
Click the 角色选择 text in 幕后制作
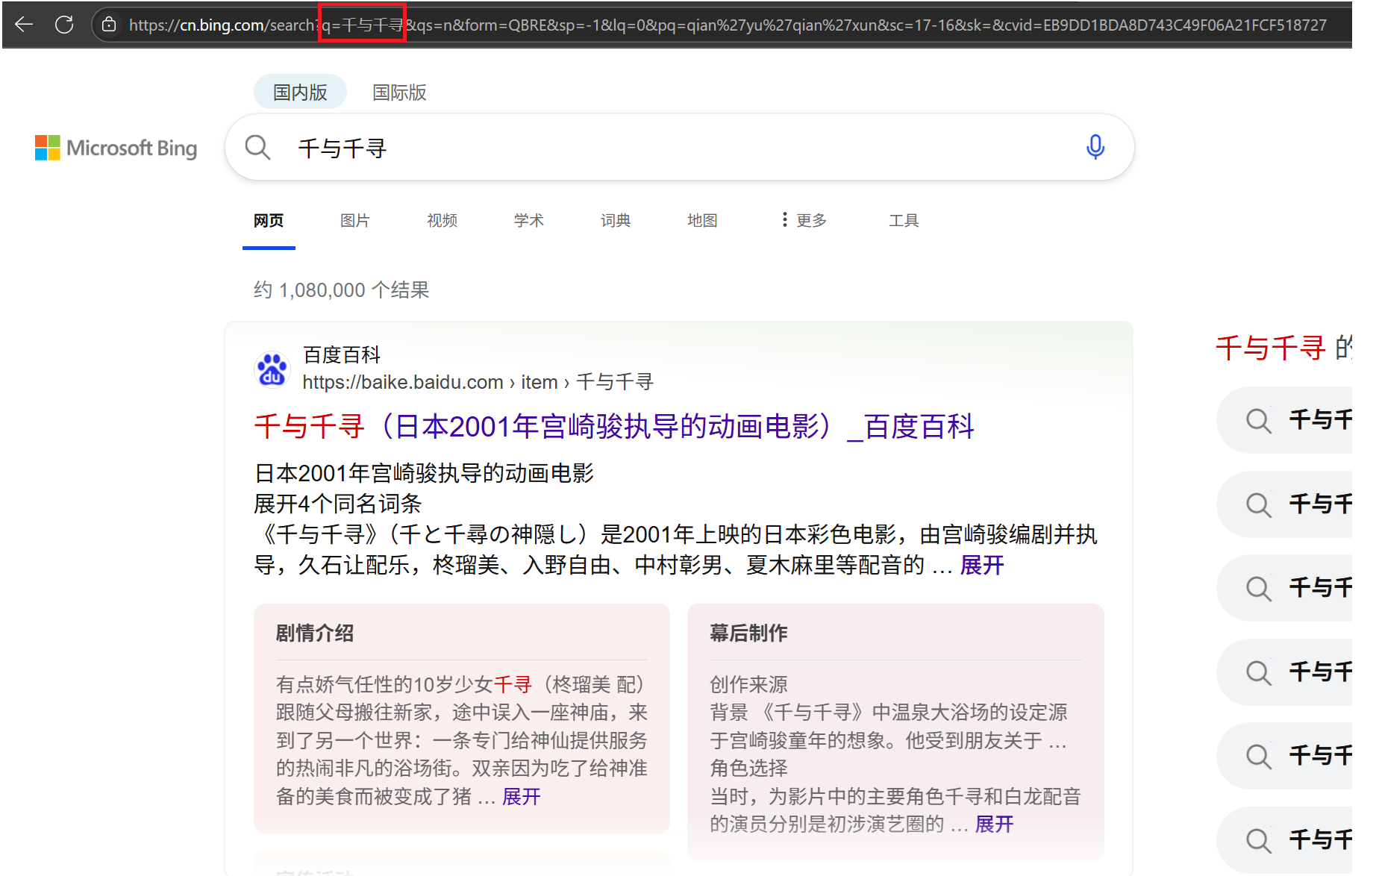point(748,768)
